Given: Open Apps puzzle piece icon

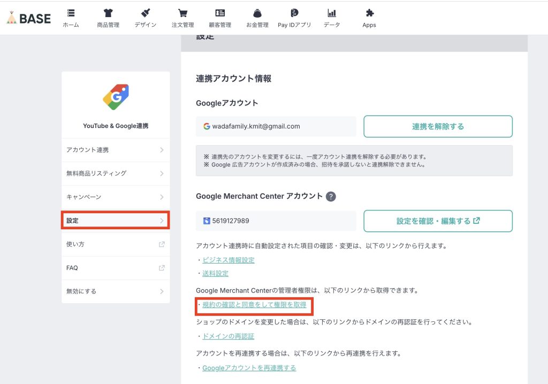Looking at the screenshot, I should (369, 13).
